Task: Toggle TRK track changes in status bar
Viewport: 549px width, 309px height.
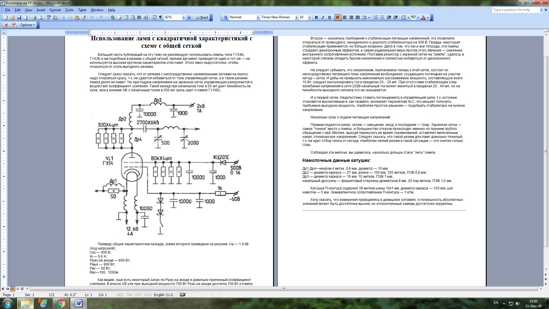Action: click(129, 295)
